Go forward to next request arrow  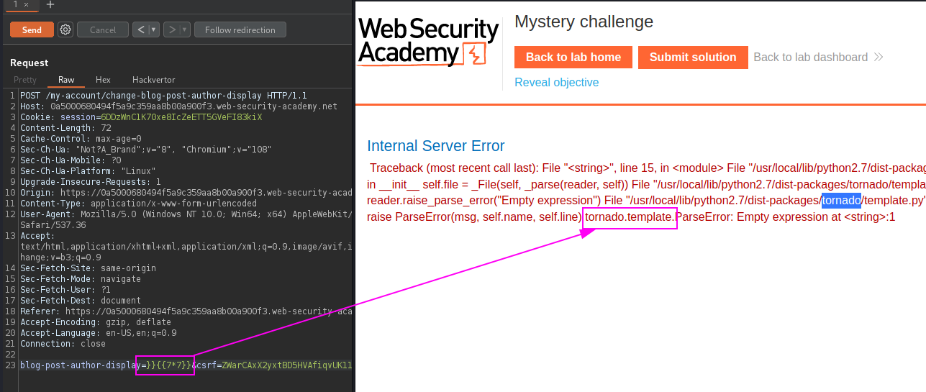[171, 29]
